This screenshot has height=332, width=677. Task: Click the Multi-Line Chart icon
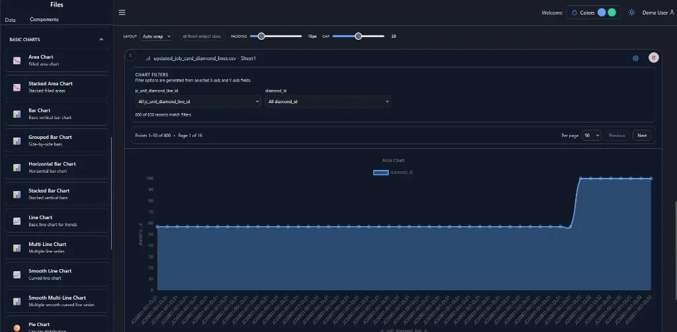[x=17, y=248]
